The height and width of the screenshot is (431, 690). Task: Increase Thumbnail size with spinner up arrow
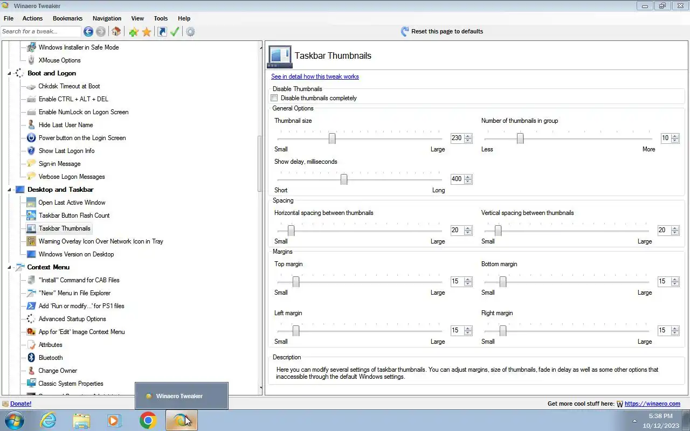468,136
